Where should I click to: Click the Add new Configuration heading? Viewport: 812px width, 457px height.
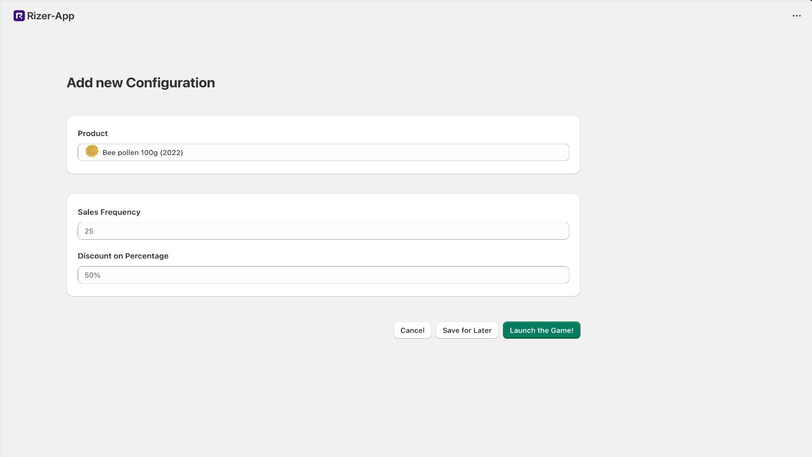(x=141, y=83)
